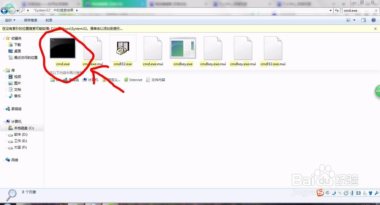Select 家庭组 in the navigation pane

pyautogui.click(x=16, y=109)
